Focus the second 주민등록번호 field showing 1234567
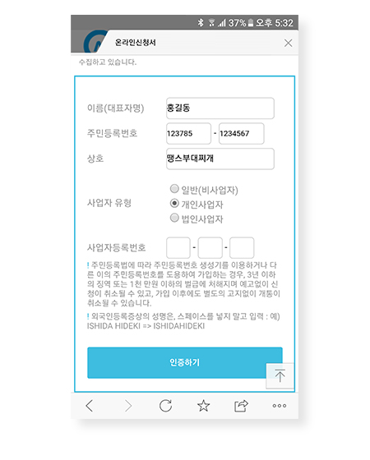 pos(242,133)
